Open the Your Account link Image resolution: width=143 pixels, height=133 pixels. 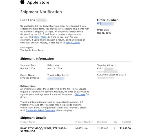pyautogui.click(x=73, y=43)
